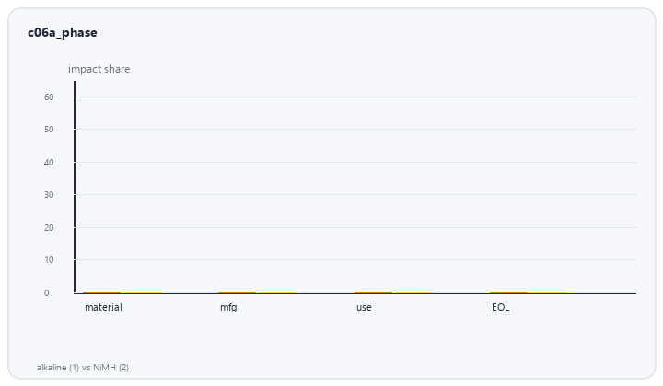Select the yellow EOL bar
Viewport: 663px width, 386px height.
click(549, 293)
